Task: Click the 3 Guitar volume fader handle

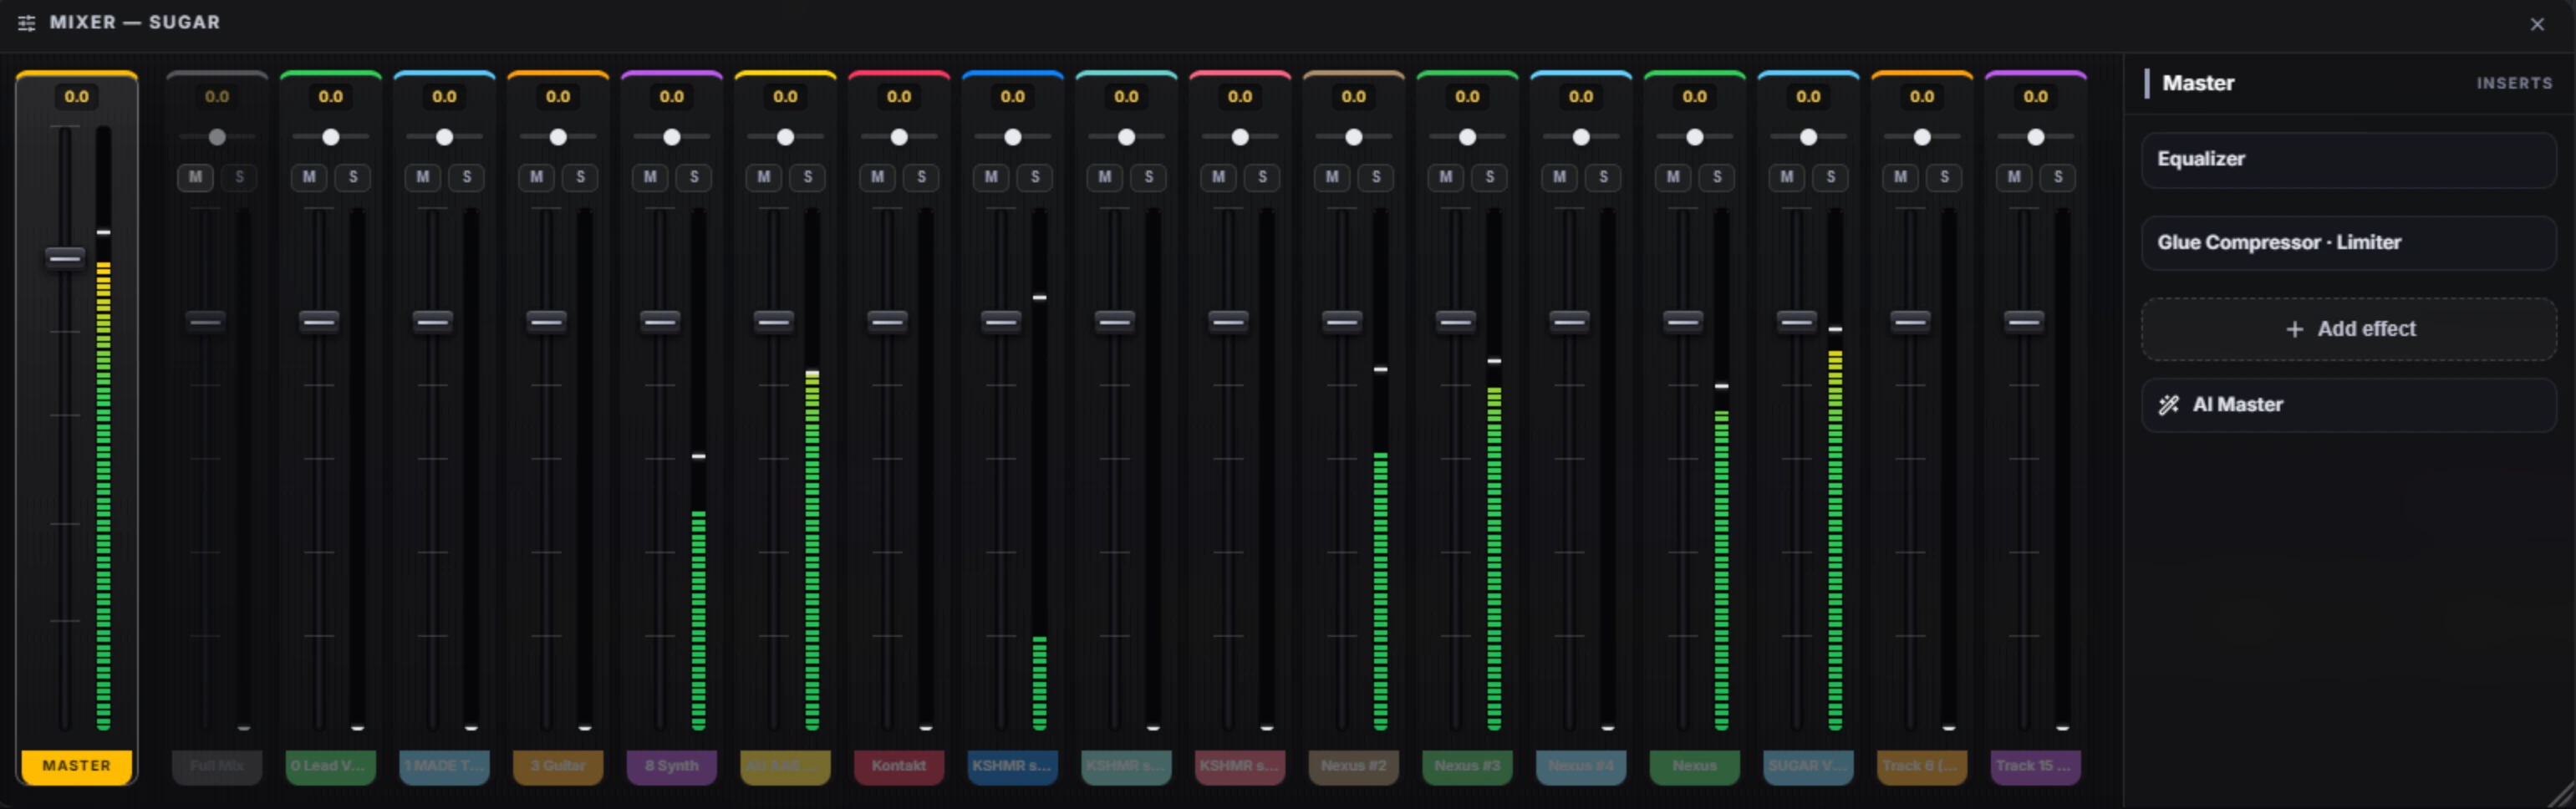Action: [546, 321]
